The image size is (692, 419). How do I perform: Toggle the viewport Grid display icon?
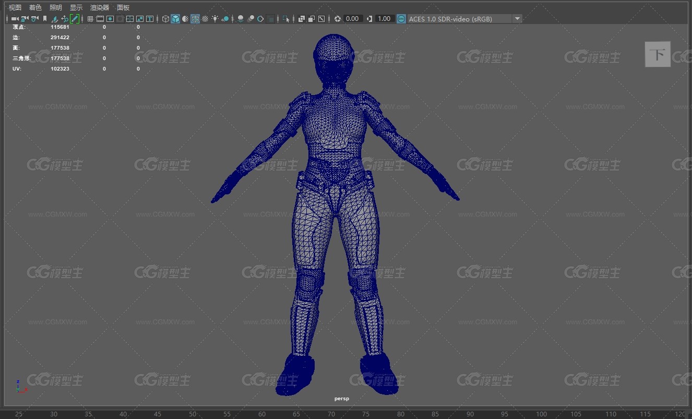pyautogui.click(x=90, y=19)
